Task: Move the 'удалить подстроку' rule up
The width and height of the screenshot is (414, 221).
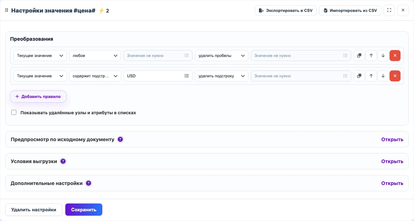Action: pos(371,76)
